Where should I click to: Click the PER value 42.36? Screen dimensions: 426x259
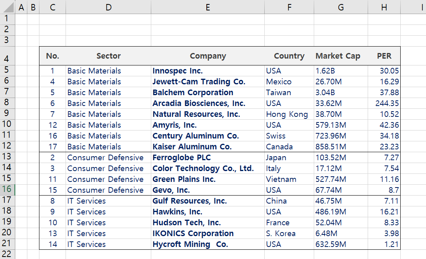[384, 125]
